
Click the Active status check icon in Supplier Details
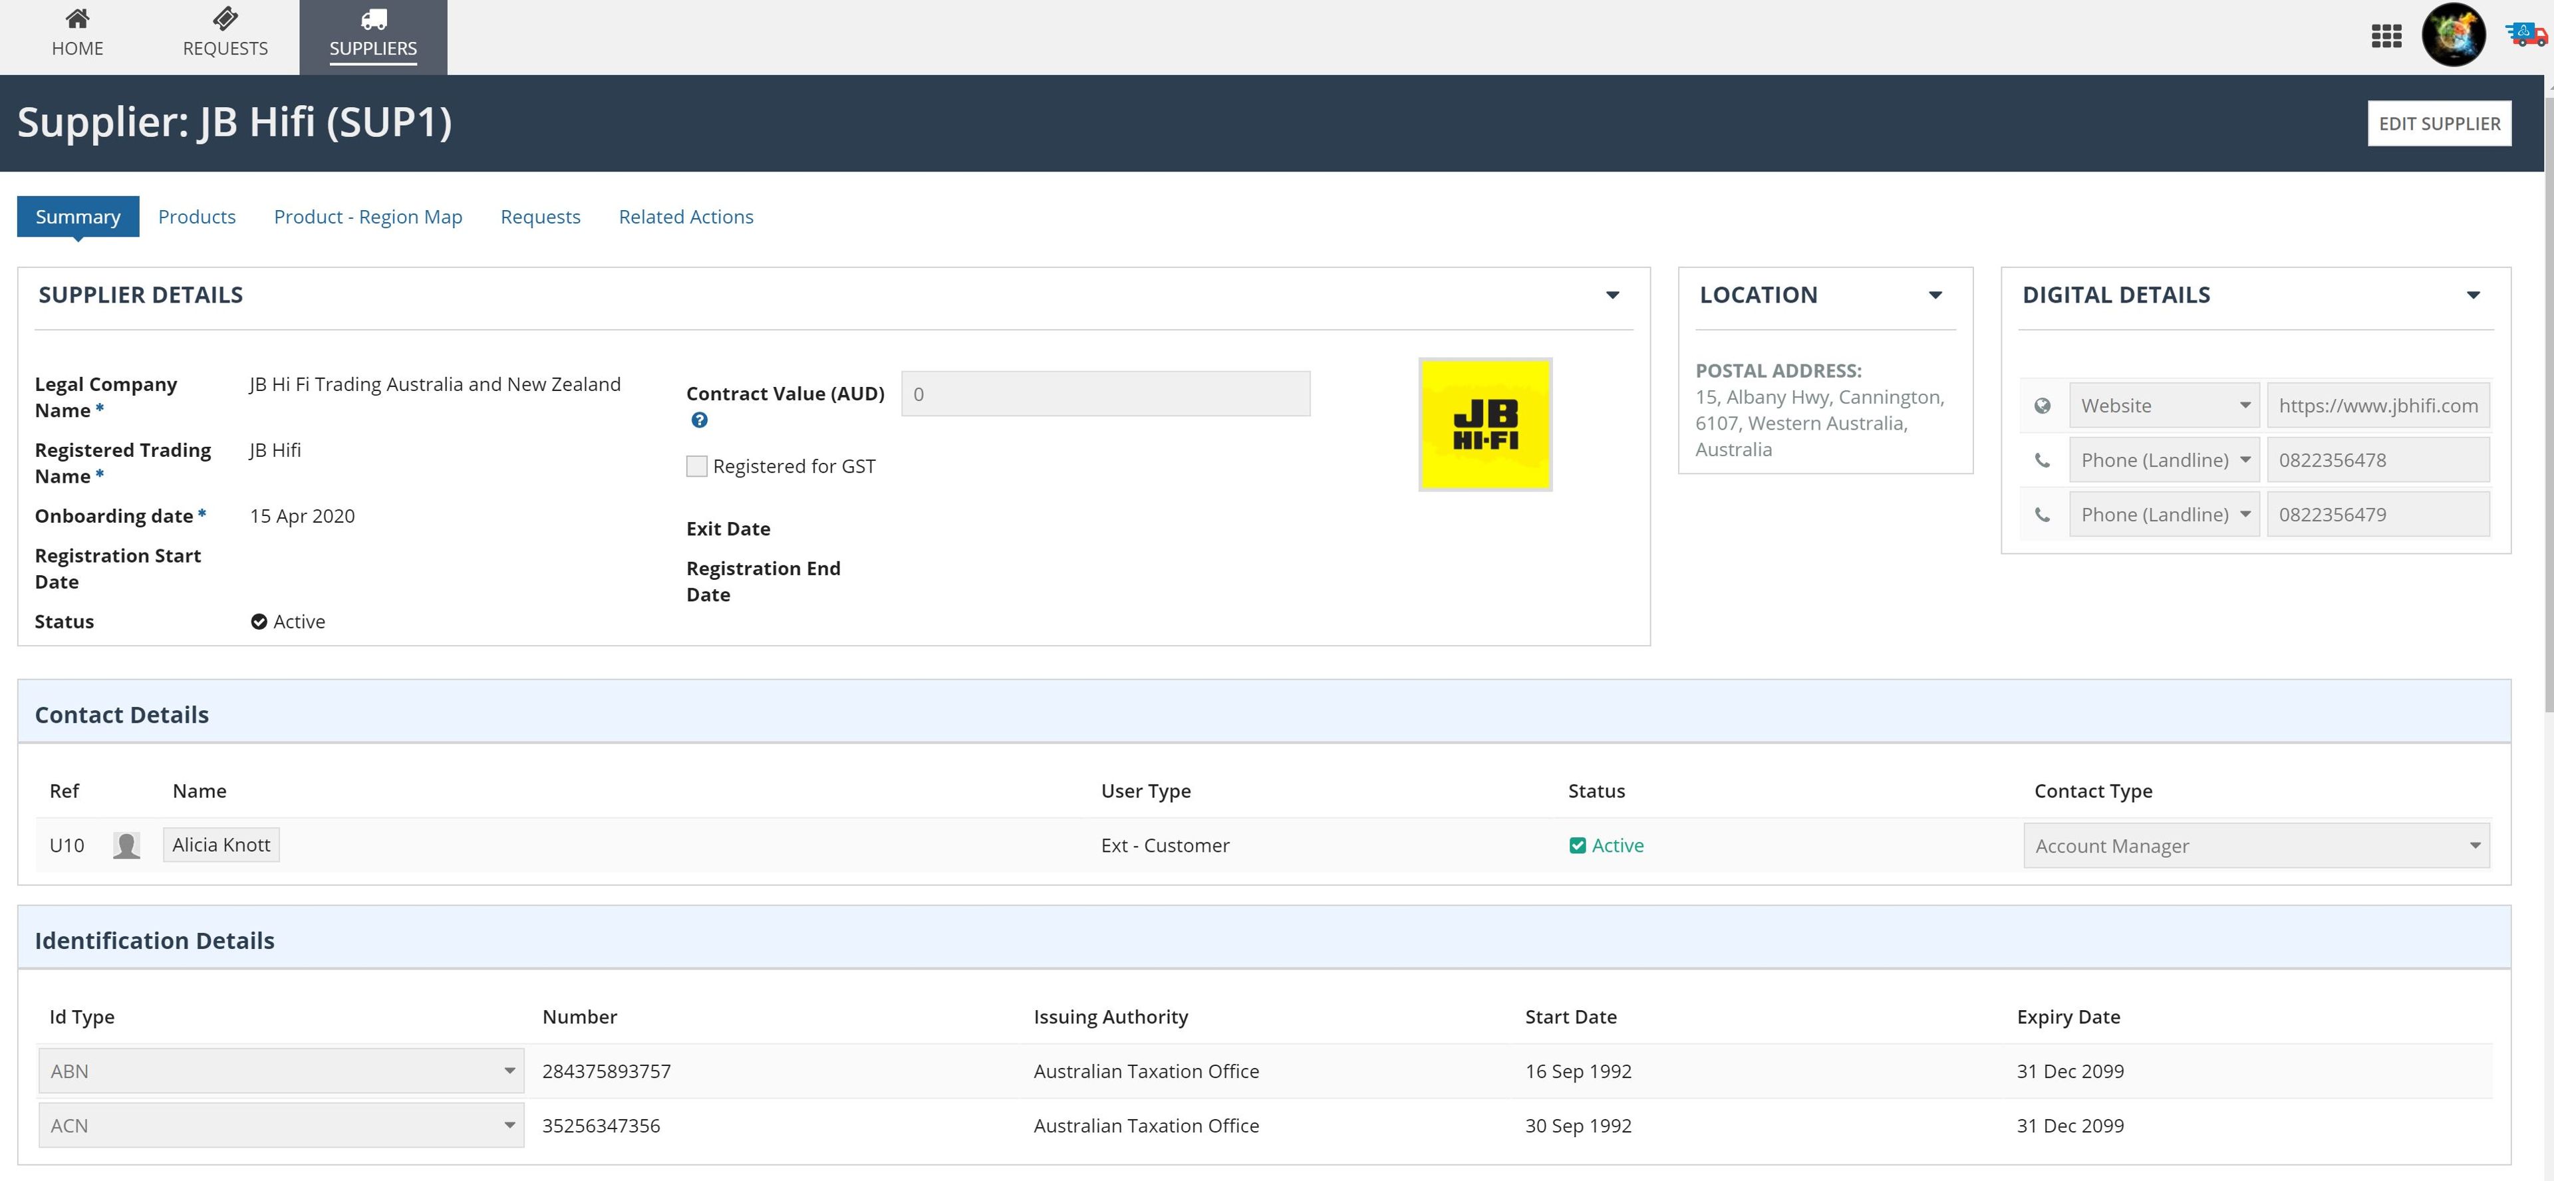(259, 622)
